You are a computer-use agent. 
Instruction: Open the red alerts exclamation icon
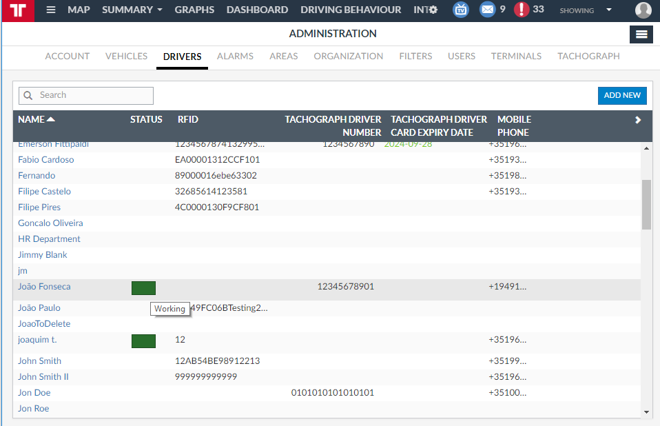click(x=522, y=10)
